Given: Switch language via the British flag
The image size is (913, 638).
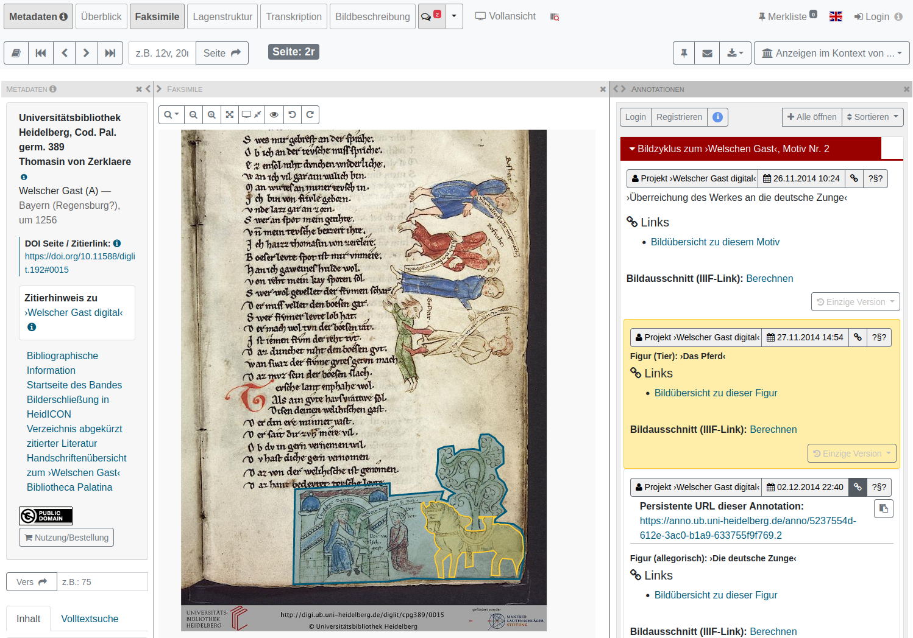Looking at the screenshot, I should point(836,16).
